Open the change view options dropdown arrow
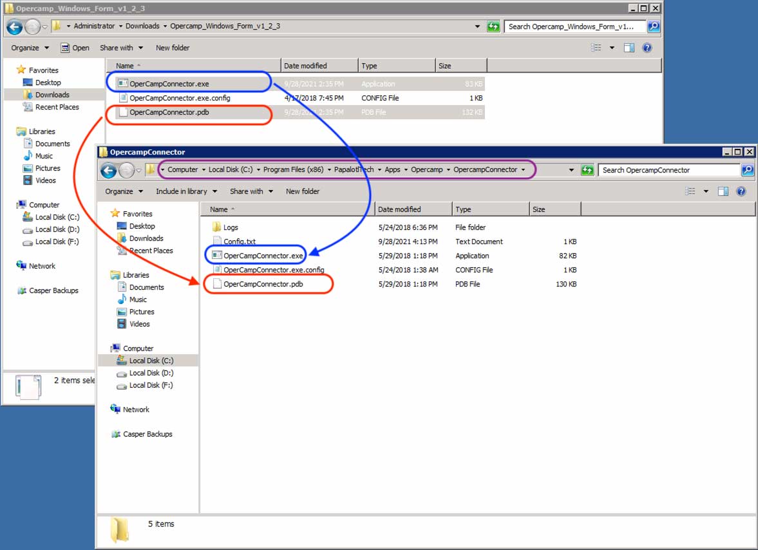Screen dimensions: 758x550 [x=706, y=191]
